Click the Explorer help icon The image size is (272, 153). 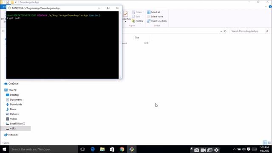click(270, 7)
